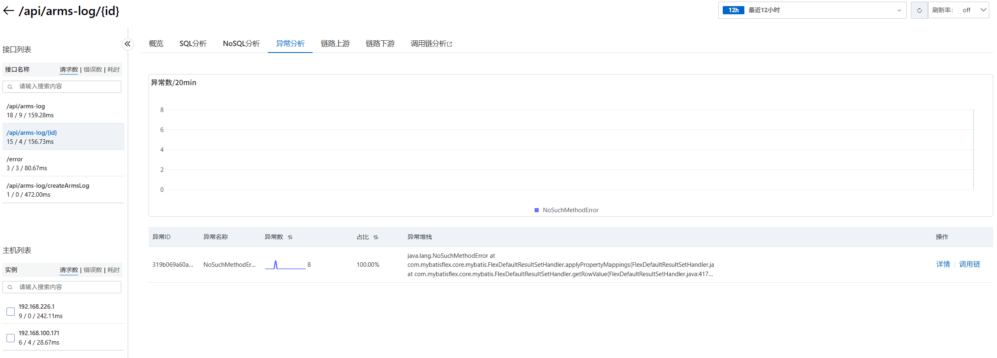
Task: Click the NoSuchMethodError legend label
Action: click(x=571, y=210)
